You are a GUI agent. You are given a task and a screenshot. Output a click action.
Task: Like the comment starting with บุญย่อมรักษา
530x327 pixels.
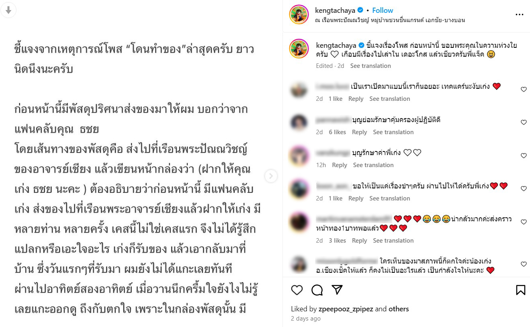click(x=524, y=123)
